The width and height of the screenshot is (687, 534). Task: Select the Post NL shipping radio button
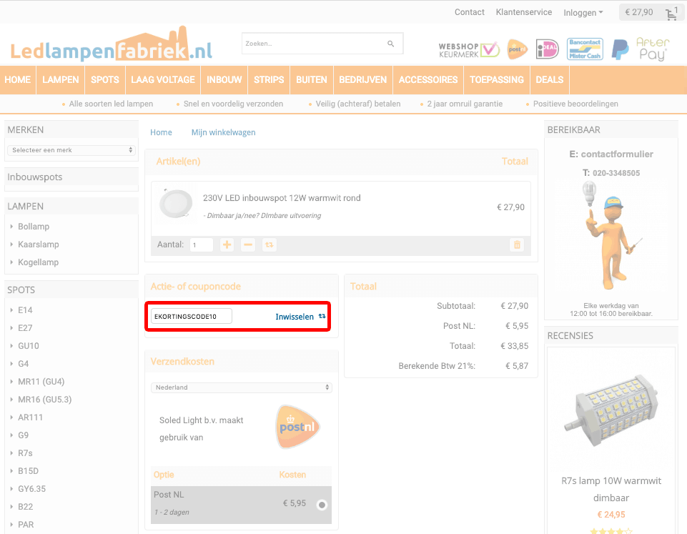tap(322, 505)
